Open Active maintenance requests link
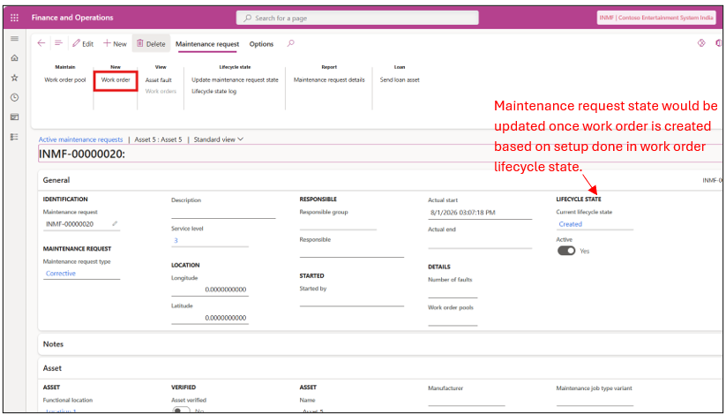726x414 pixels. tap(80, 139)
